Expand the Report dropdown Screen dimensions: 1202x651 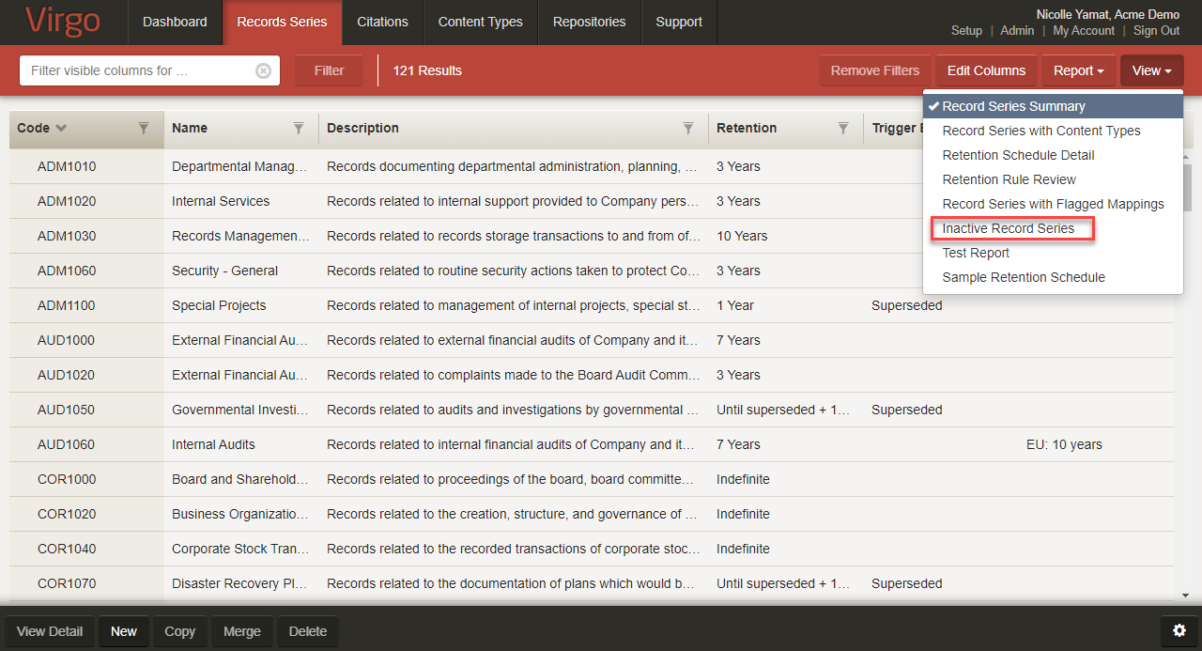click(x=1078, y=70)
